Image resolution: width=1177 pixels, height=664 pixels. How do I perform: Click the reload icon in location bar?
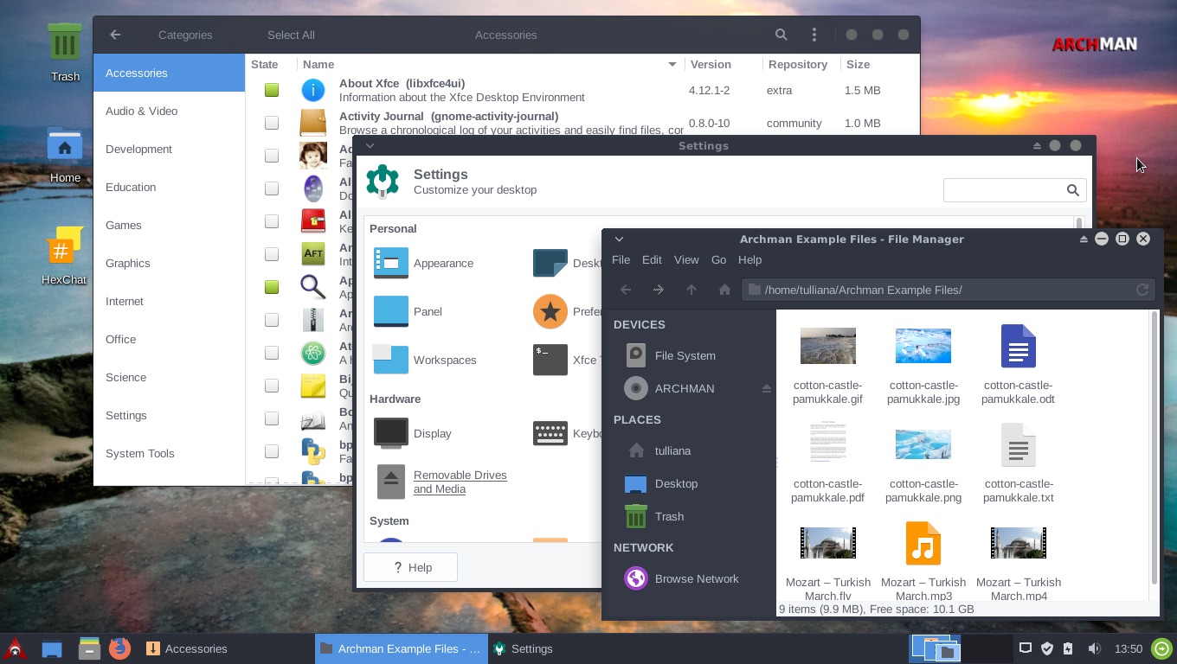pyautogui.click(x=1142, y=290)
